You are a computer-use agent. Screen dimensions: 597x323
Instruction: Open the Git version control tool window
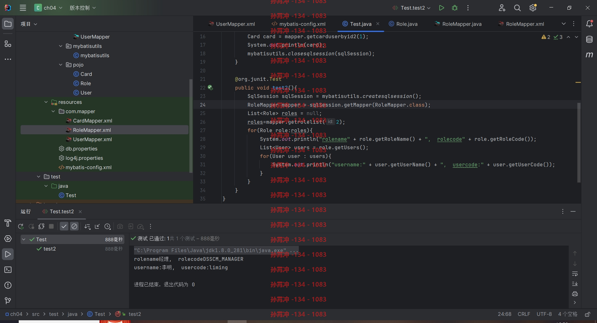pos(8,301)
